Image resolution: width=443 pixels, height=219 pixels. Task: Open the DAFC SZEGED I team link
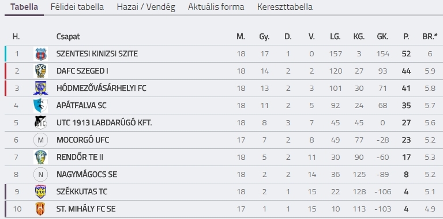pyautogui.click(x=82, y=71)
